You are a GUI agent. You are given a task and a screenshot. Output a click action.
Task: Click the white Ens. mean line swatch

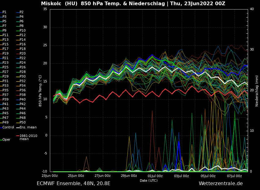[18, 127]
